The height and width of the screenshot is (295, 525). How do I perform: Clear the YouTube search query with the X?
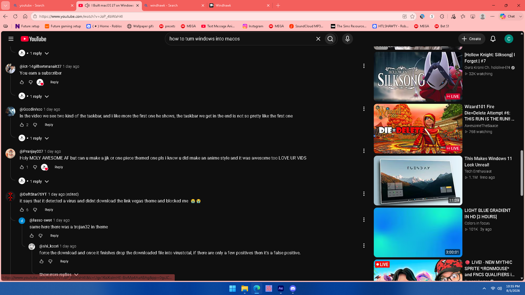[x=318, y=39]
